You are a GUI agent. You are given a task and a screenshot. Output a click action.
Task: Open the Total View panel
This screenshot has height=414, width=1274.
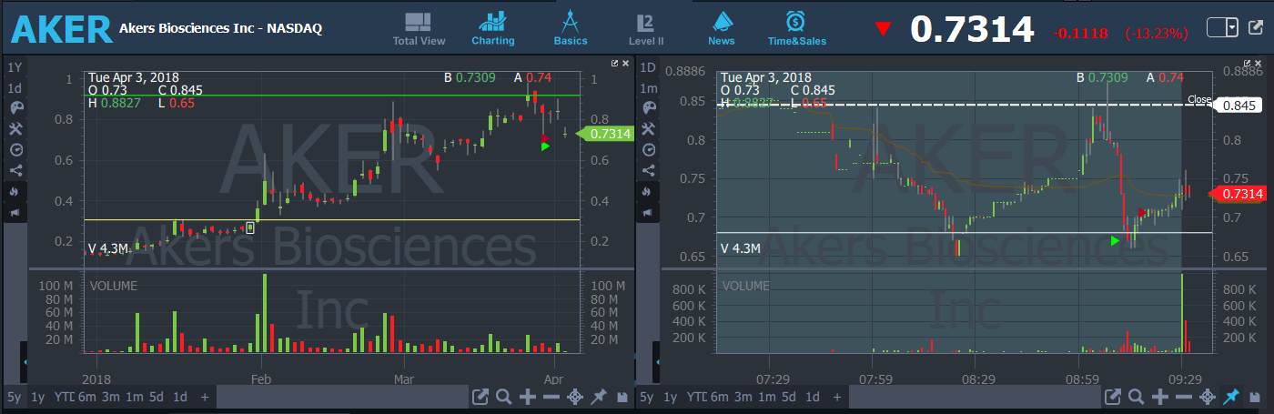pyautogui.click(x=419, y=28)
